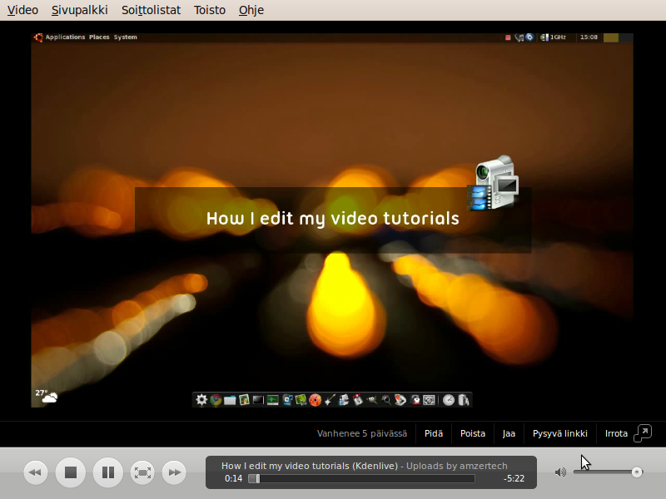Click Irrota to detach the video
Image resolution: width=666 pixels, height=499 pixels.
pyautogui.click(x=616, y=433)
